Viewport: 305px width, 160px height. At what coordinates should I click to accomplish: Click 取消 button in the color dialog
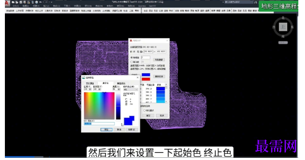tap(119, 129)
